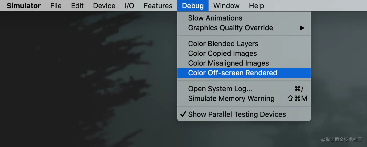Open the Window menu
The width and height of the screenshot is (367, 147).
click(x=226, y=6)
